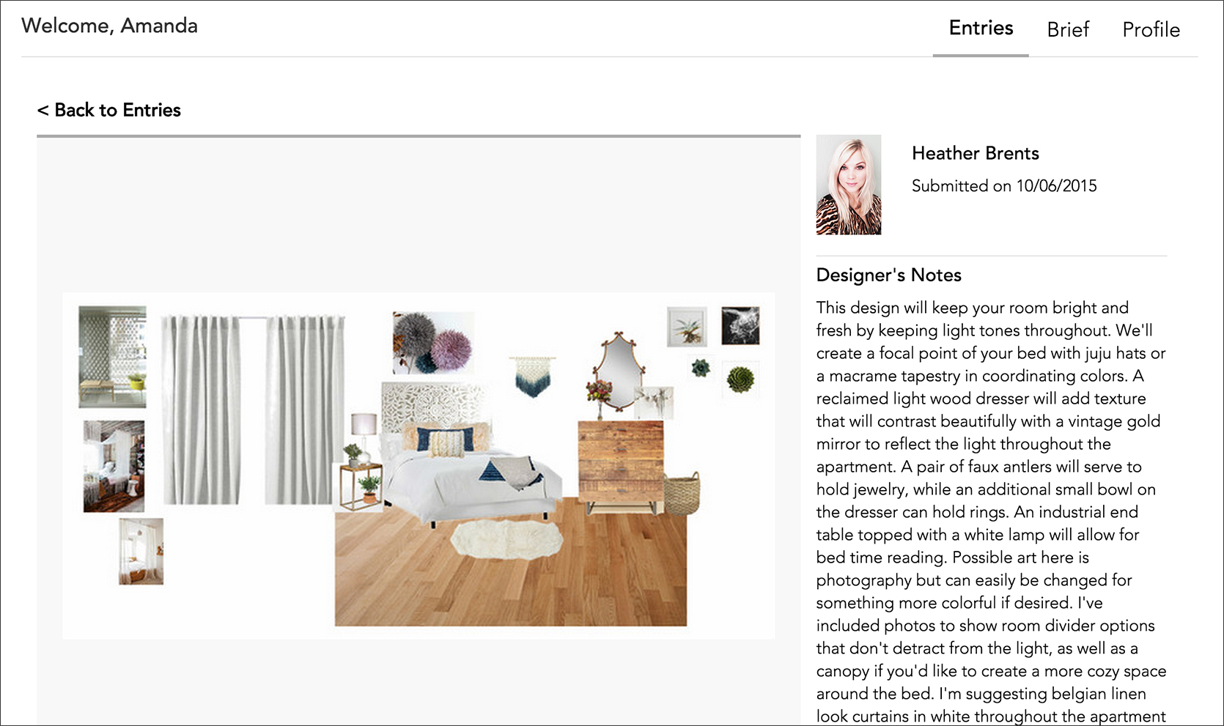This screenshot has height=726, width=1224.
Task: Click the reclaimed wood dresser
Action: [x=621, y=467]
